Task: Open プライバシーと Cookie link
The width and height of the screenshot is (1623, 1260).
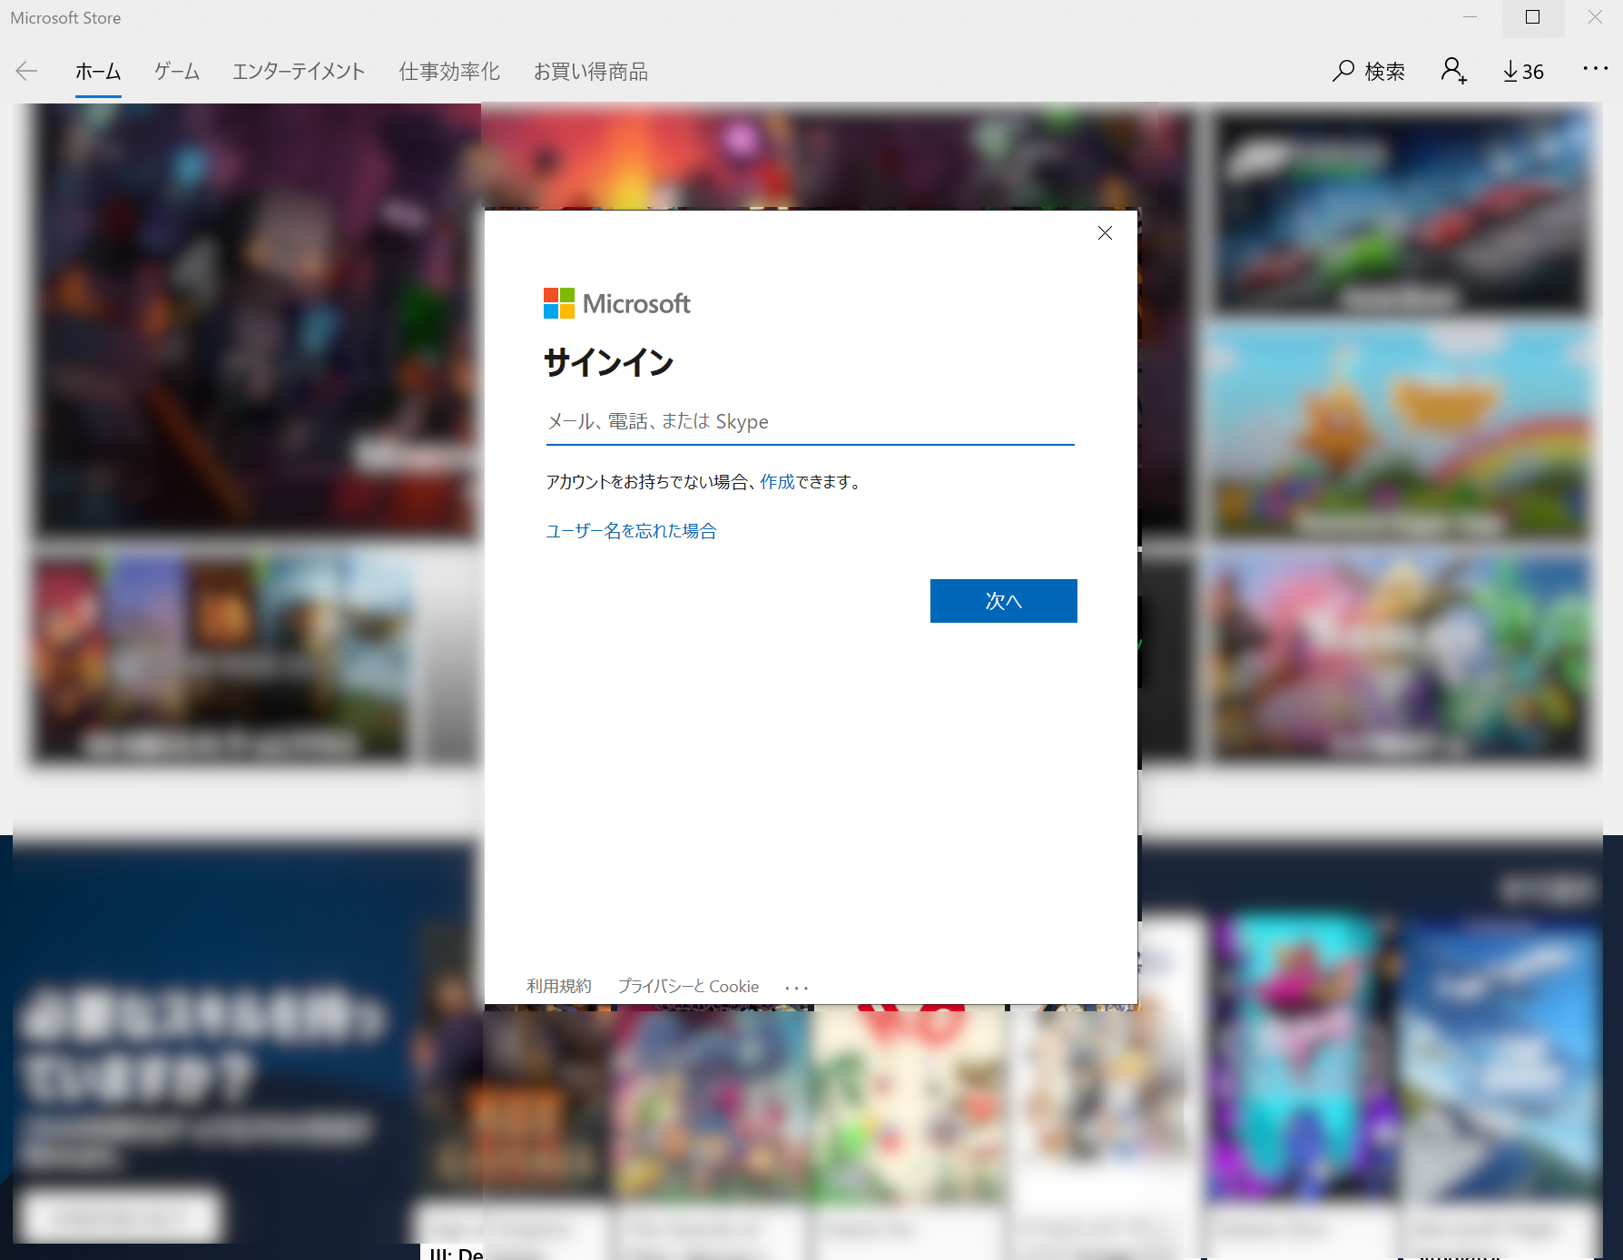Action: 688,987
